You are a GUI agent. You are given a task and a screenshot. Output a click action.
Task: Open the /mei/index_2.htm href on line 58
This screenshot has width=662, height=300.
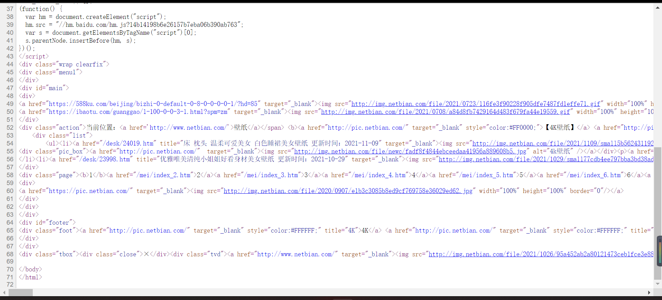click(163, 175)
